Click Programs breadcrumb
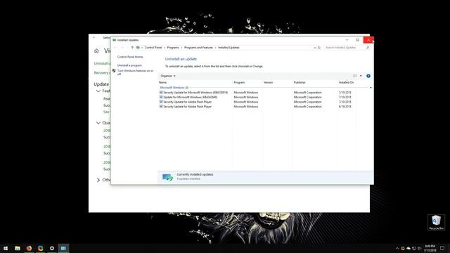 click(x=173, y=48)
